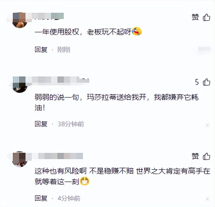Open avatar of the 玛莎拉蒂 commenter
The image size is (215, 207).
(x=20, y=85)
